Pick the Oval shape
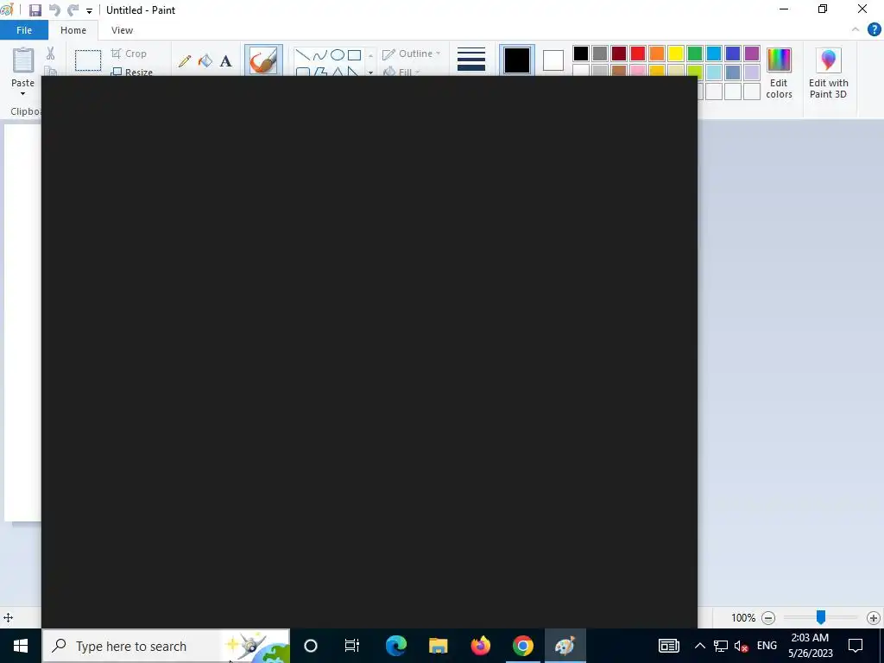The image size is (884, 663). click(x=338, y=54)
